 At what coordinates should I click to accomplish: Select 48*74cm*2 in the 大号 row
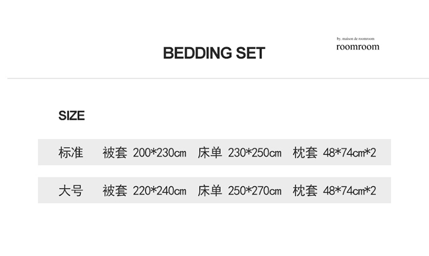[x=349, y=191]
